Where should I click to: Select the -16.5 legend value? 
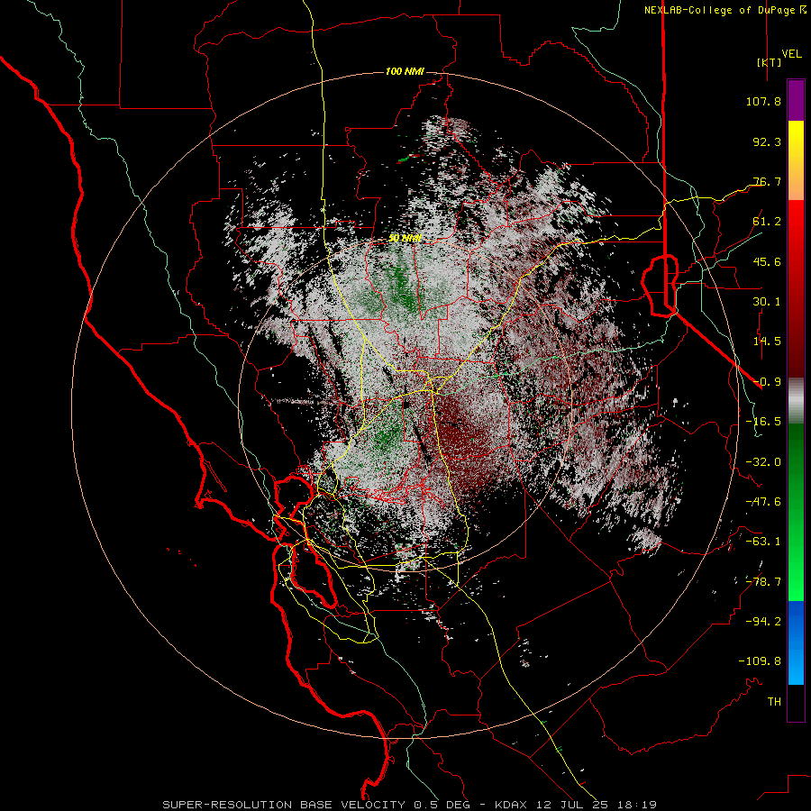pyautogui.click(x=763, y=422)
